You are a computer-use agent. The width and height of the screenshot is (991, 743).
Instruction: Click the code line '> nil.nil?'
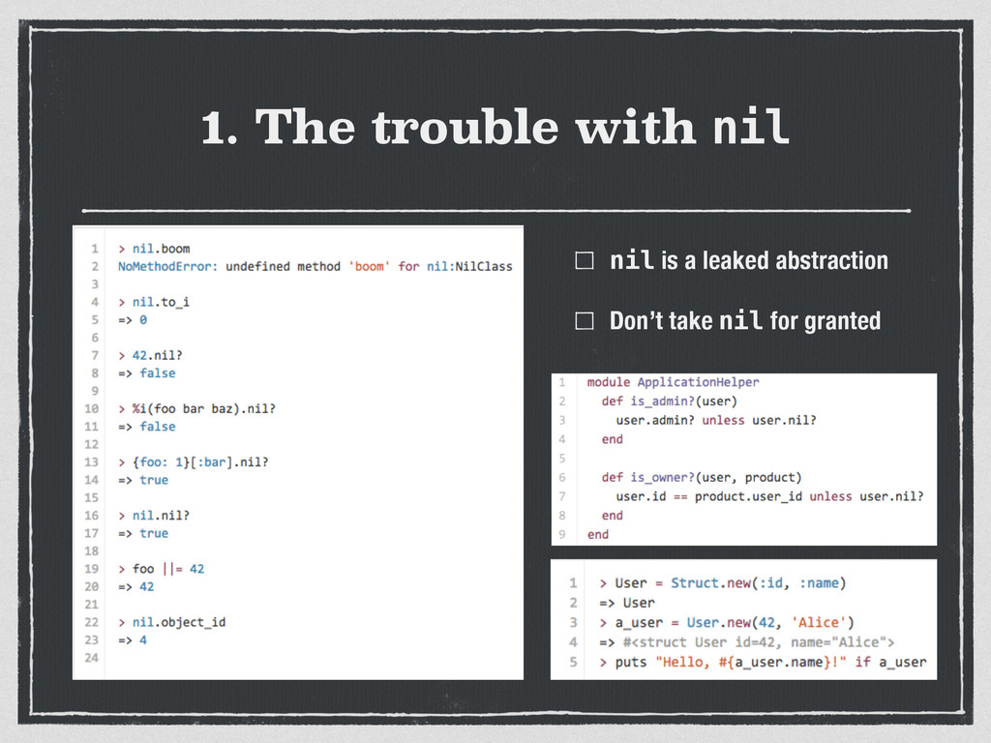tap(154, 516)
